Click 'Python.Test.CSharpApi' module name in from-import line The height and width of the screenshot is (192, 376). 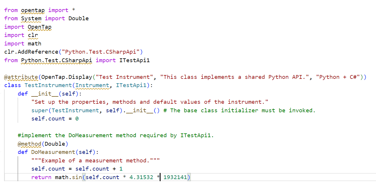(x=57, y=60)
